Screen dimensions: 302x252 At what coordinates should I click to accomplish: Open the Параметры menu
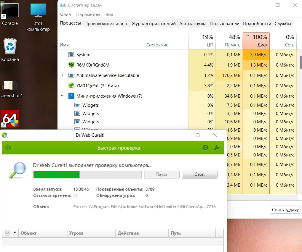(88, 14)
